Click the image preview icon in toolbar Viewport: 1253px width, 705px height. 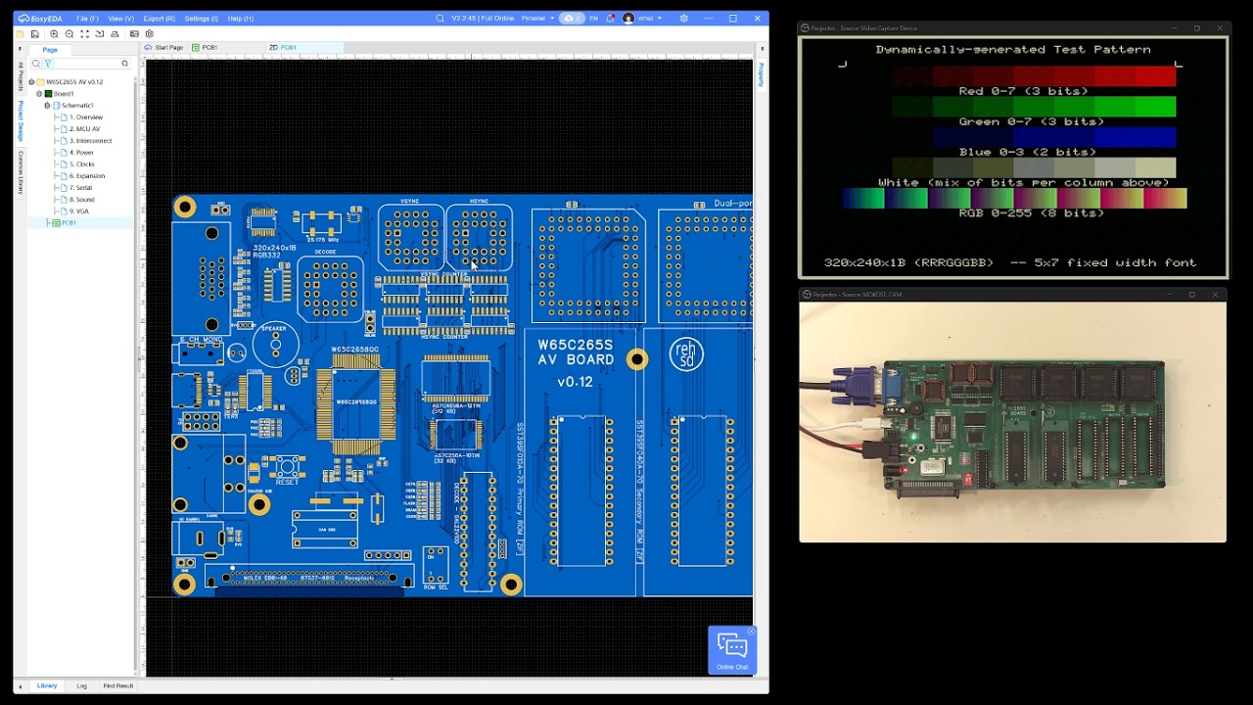point(134,33)
